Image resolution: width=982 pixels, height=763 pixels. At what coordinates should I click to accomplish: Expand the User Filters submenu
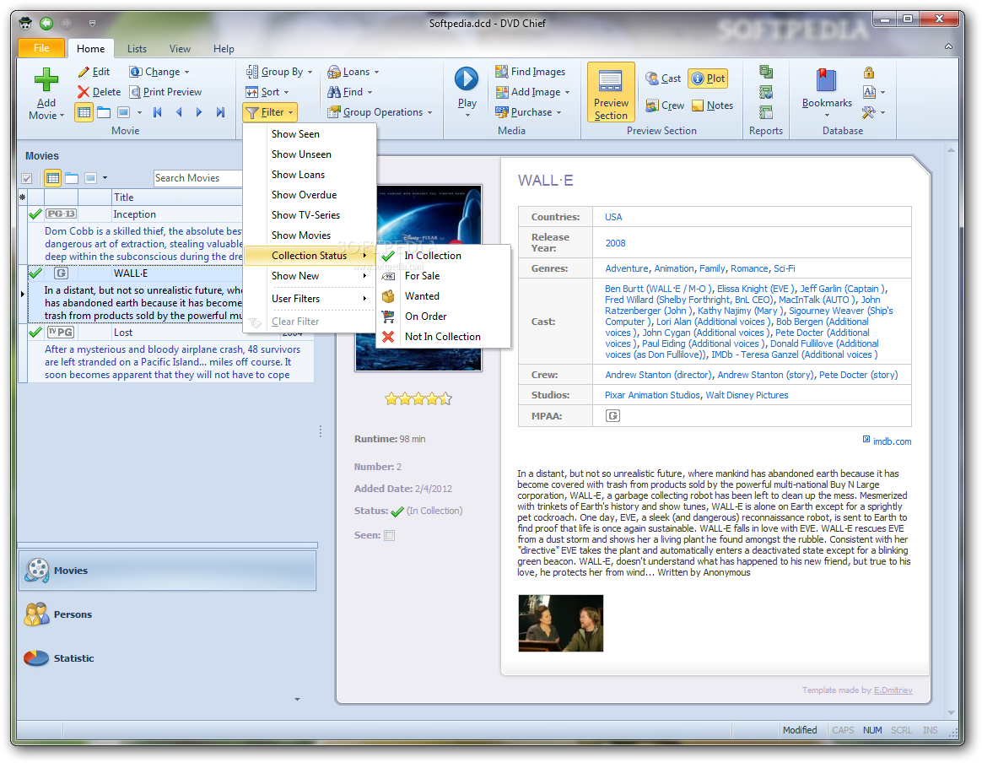310,299
